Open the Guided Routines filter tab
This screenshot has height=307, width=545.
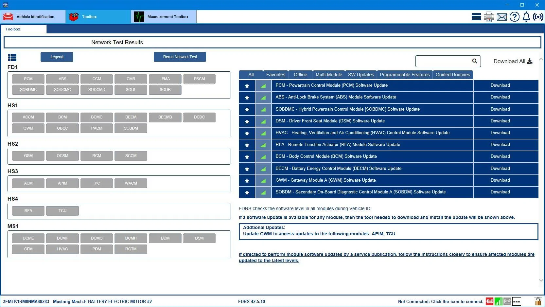pyautogui.click(x=453, y=75)
